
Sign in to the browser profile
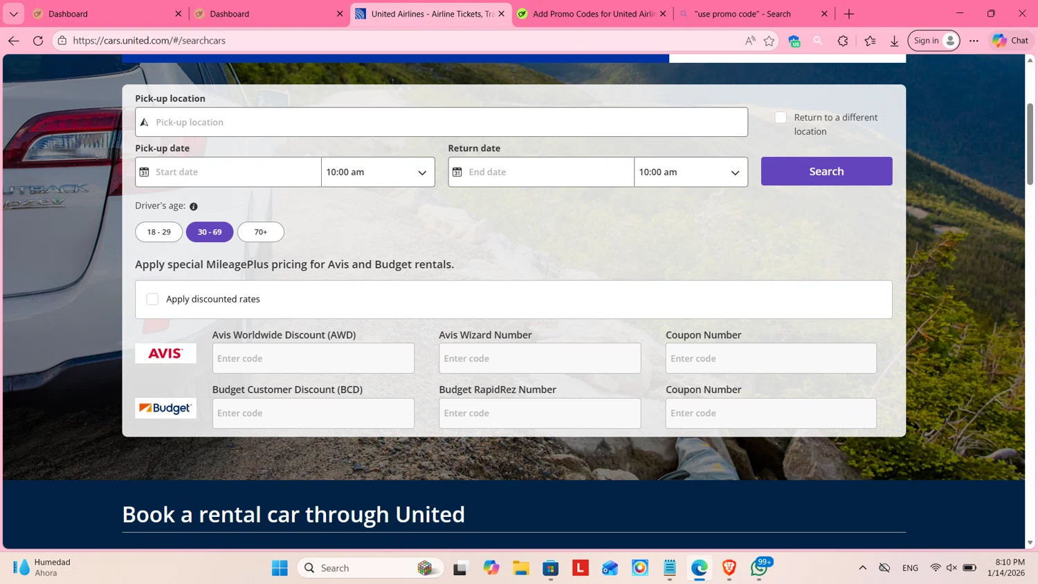click(934, 41)
